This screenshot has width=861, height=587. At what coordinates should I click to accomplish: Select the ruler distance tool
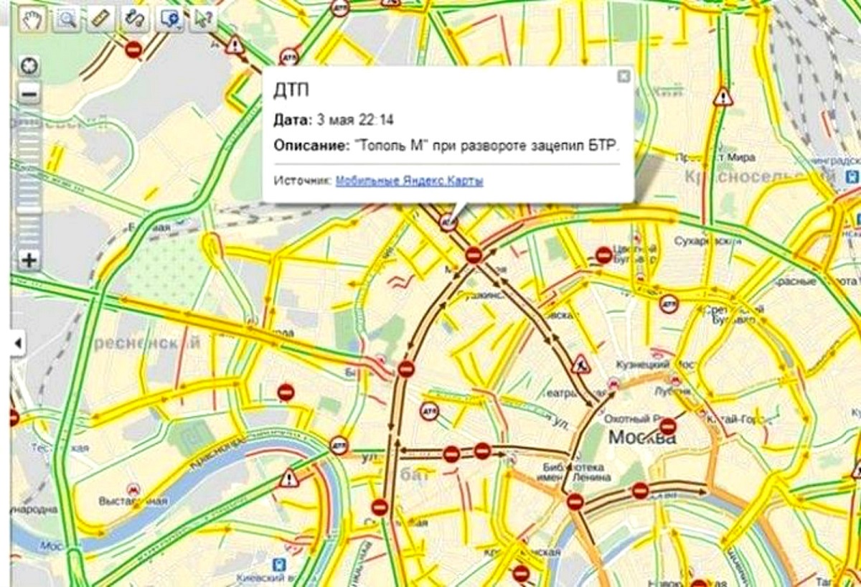[x=102, y=19]
